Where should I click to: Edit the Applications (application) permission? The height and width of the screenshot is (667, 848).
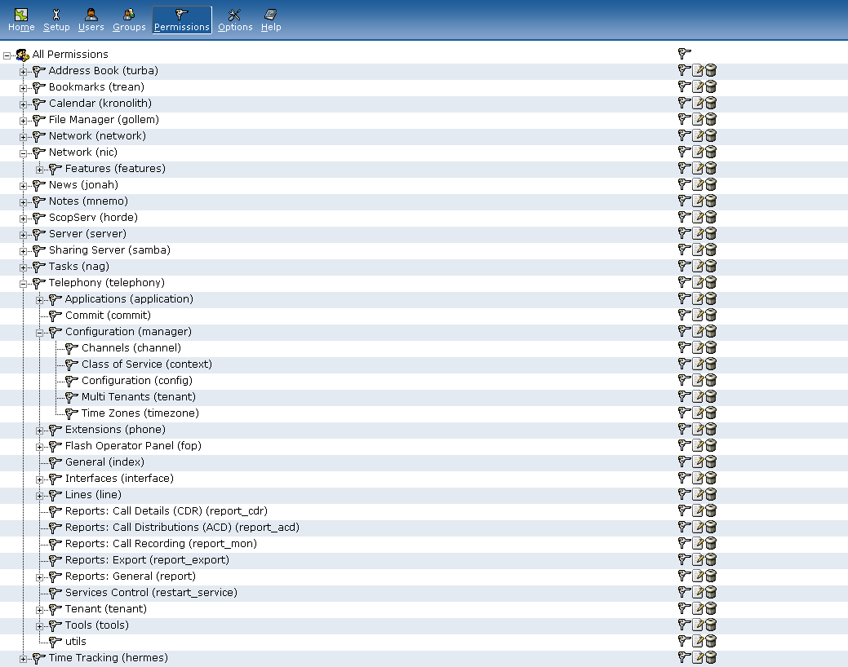698,298
